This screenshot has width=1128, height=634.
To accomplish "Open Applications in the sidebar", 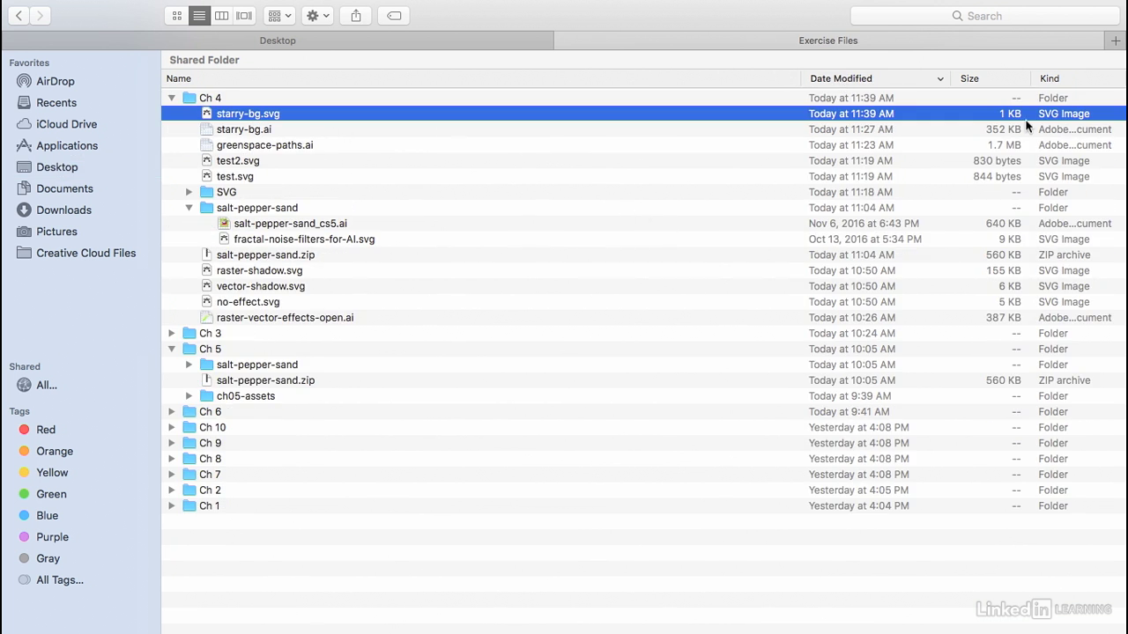I will coord(67,145).
